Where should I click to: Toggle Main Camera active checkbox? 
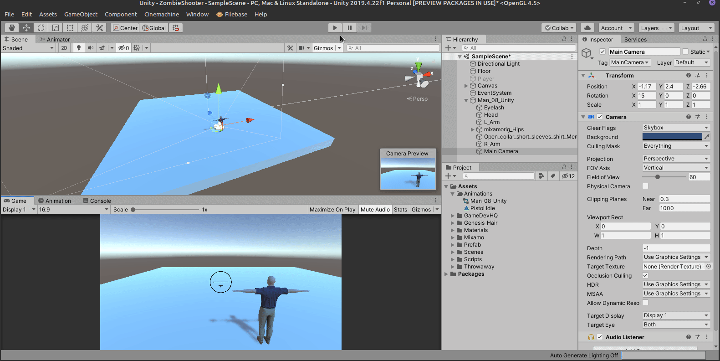(x=603, y=52)
